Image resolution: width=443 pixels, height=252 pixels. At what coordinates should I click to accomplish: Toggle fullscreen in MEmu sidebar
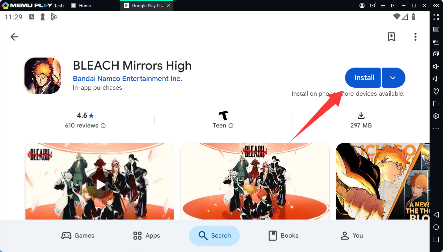(x=436, y=17)
